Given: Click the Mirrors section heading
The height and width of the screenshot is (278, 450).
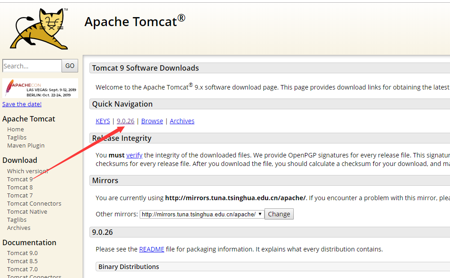Looking at the screenshot, I should (x=105, y=180).
